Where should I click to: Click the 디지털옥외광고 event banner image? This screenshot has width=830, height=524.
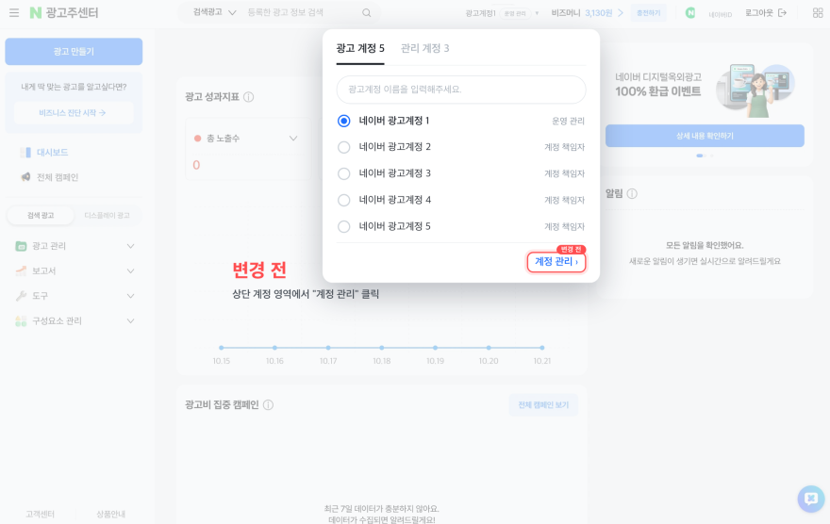(x=755, y=90)
